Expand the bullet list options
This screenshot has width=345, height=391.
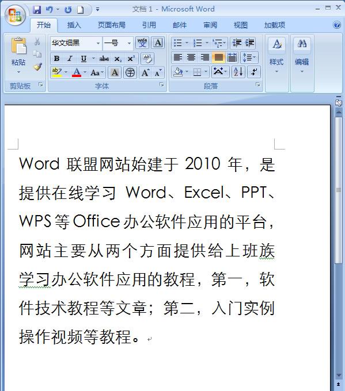pos(187,43)
